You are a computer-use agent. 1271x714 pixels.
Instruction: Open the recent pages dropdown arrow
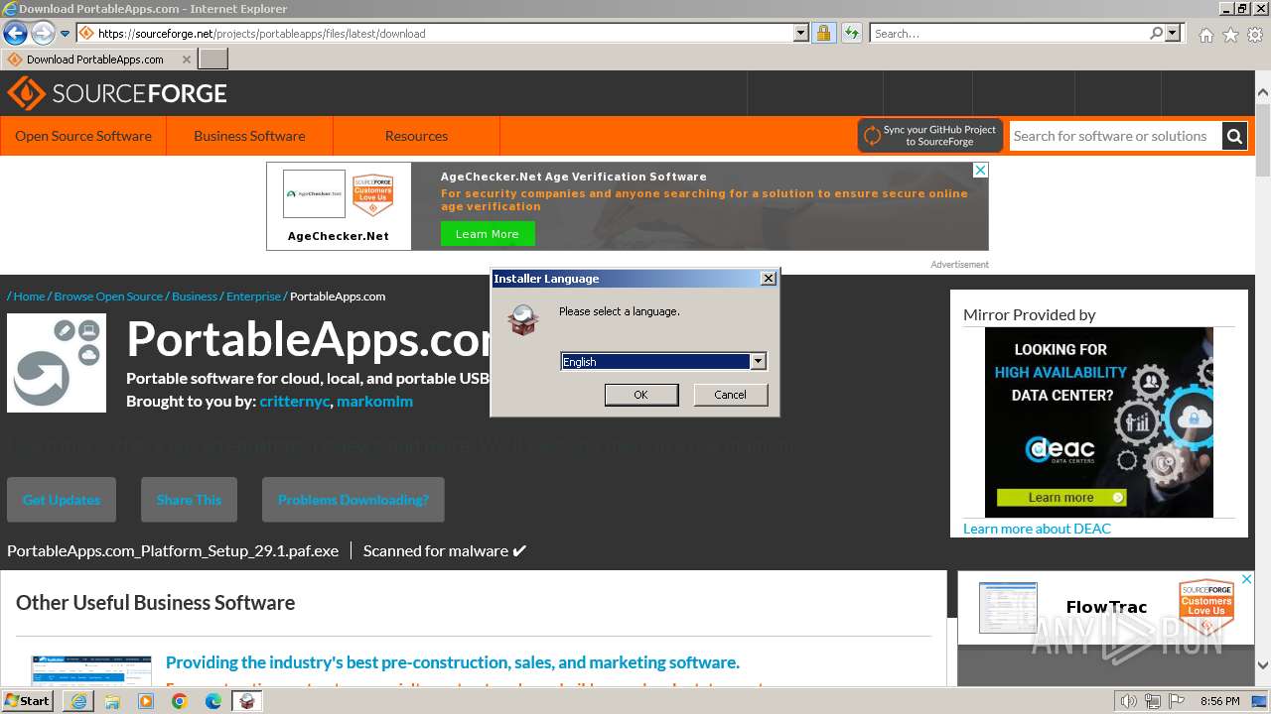65,33
